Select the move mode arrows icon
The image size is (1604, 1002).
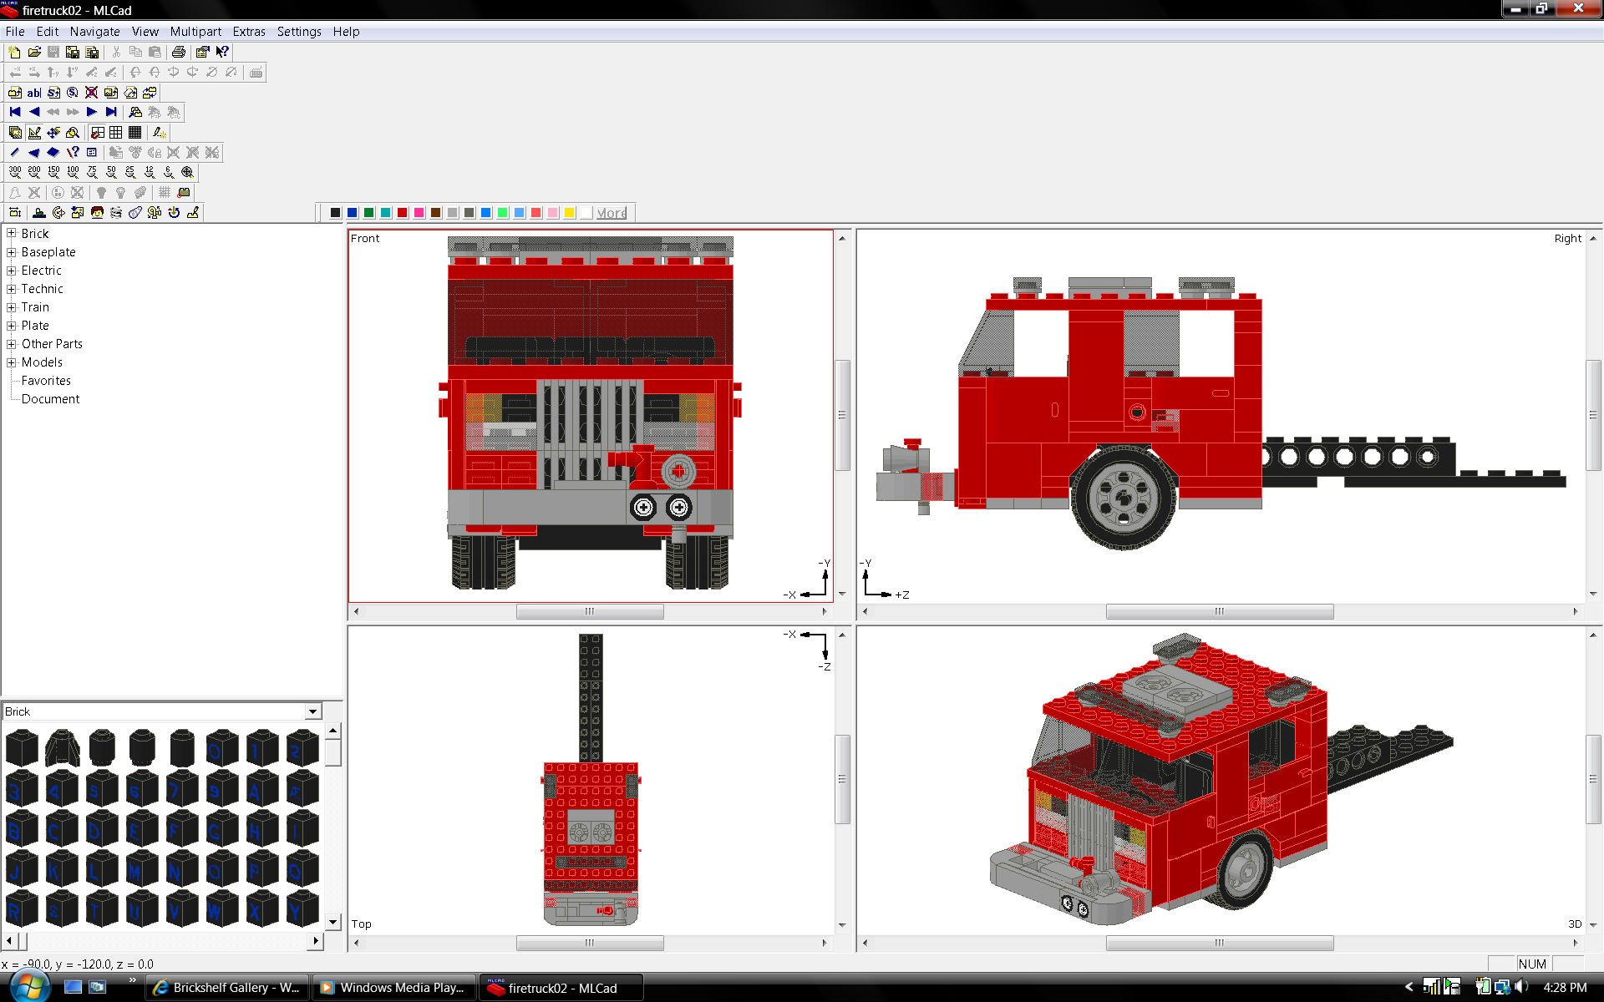pyautogui.click(x=53, y=133)
